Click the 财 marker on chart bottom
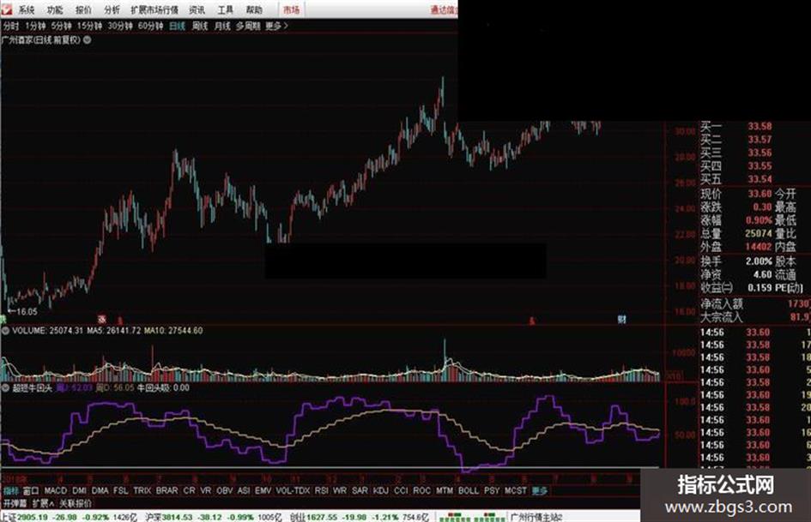This screenshot has height=522, width=811. click(621, 320)
